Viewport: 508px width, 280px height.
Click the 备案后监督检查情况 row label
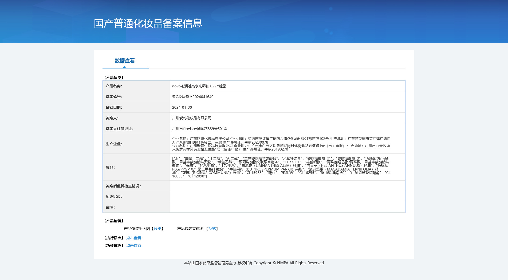[x=123, y=186]
